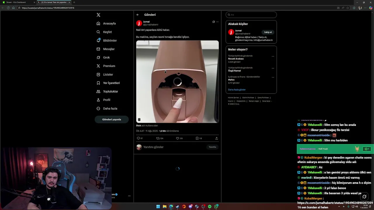This screenshot has width=374, height=210.
Task: Click the Jurnal avatar on the post
Action: (139, 23)
